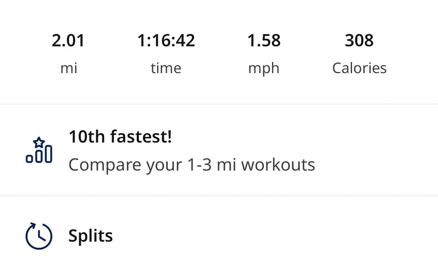Select the '10th fastest!' heading
438x266 pixels.
coord(120,137)
